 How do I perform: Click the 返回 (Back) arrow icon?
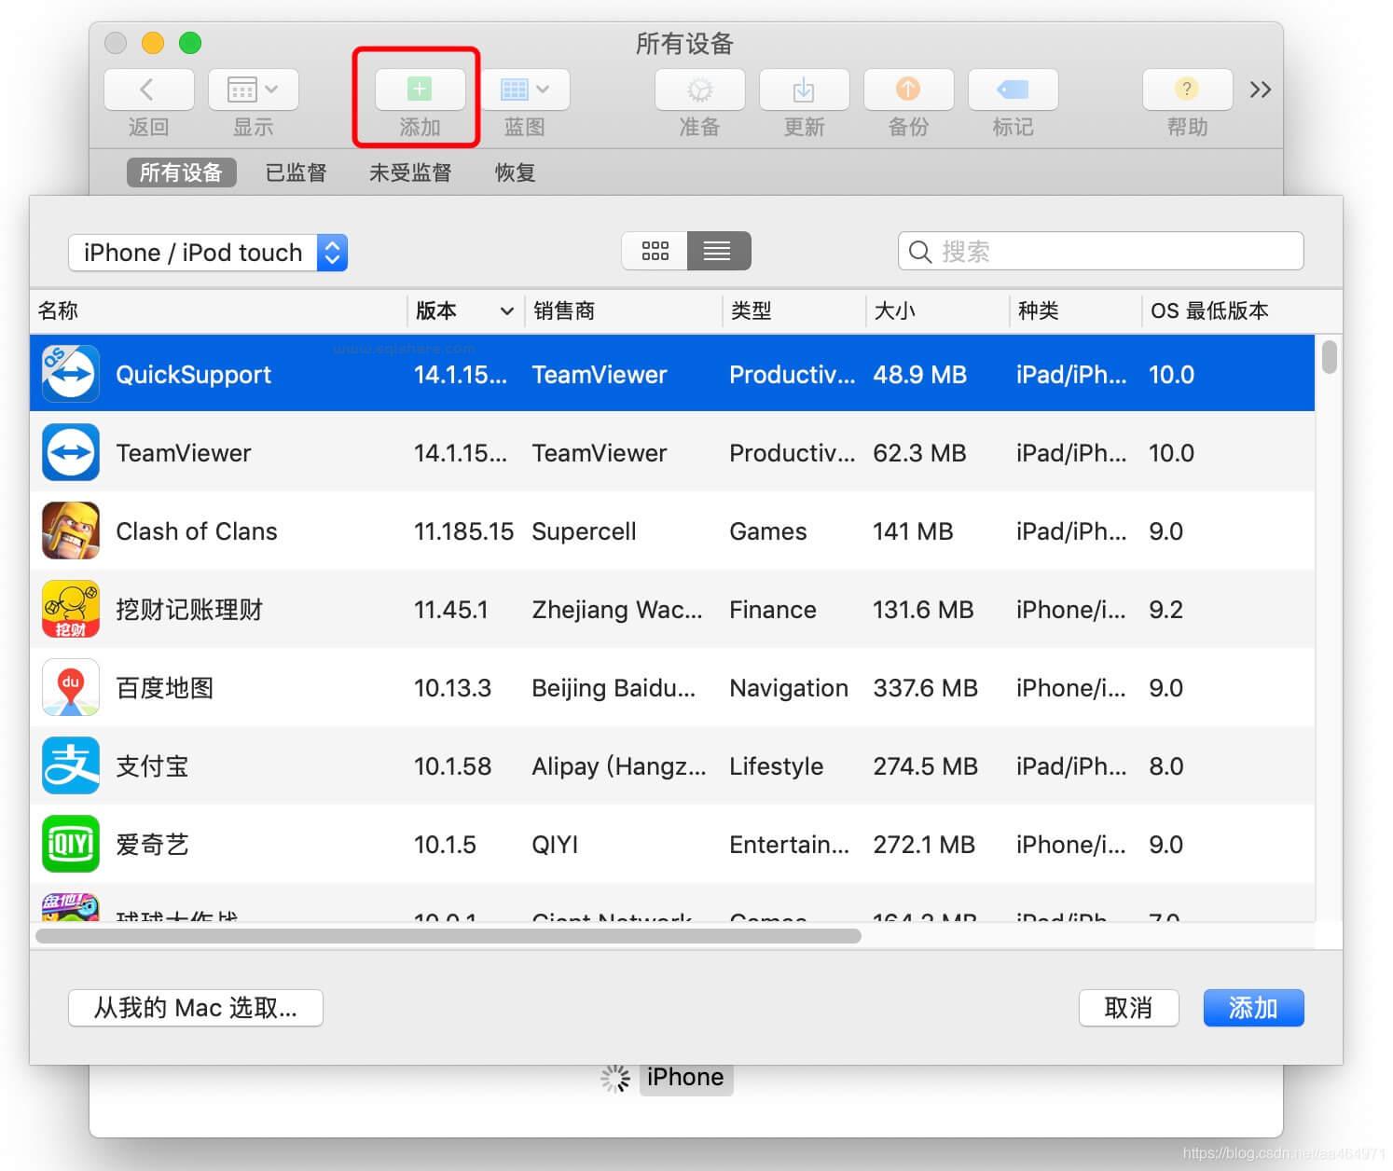147,90
